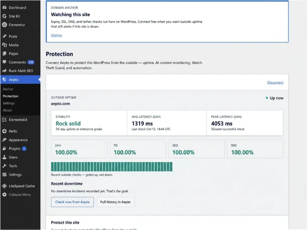
Task: Click Check now from Aepto button
Action: tap(72, 202)
